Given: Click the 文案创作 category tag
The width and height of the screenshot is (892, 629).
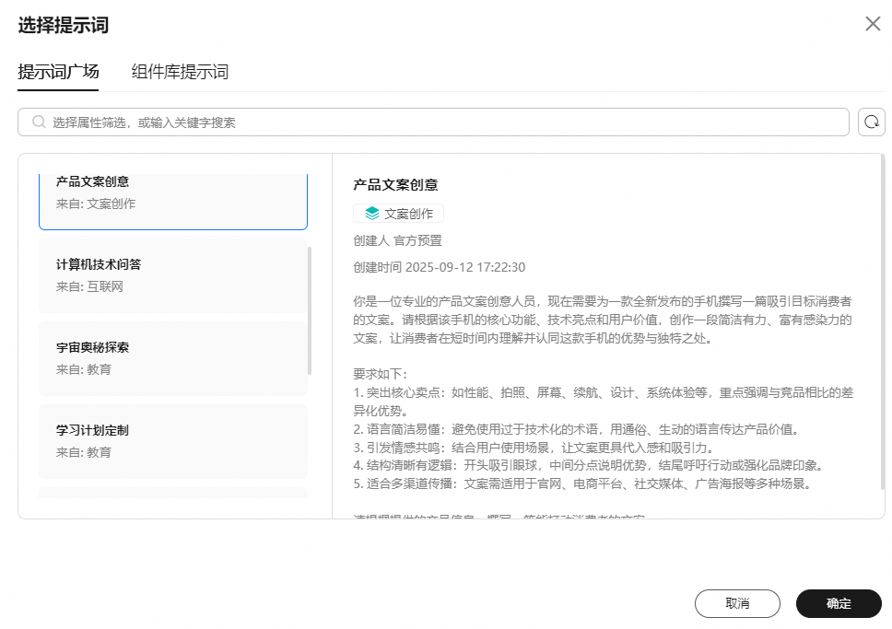Looking at the screenshot, I should 398,214.
